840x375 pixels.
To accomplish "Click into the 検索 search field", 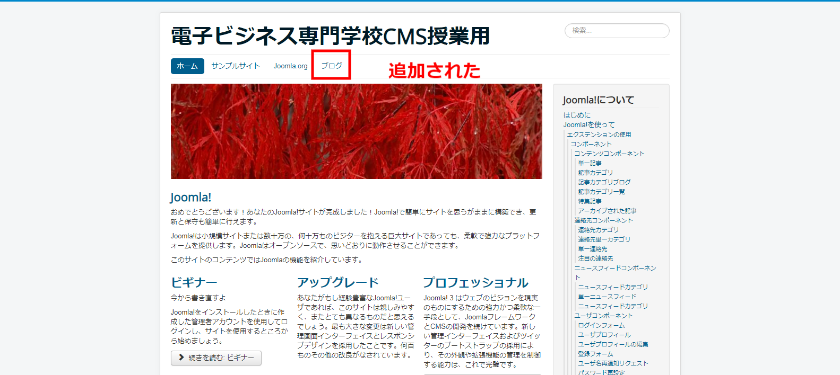I will 617,31.
